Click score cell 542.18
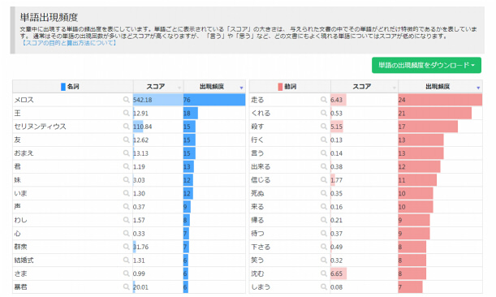The width and height of the screenshot is (496, 297). (x=158, y=100)
